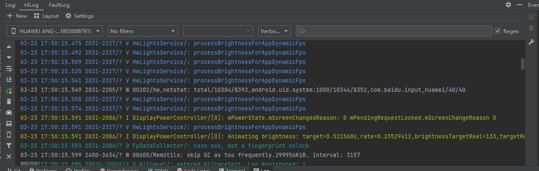Click the Event panel checkmark icon
539x171 pixels.
pyautogui.click(x=531, y=17)
